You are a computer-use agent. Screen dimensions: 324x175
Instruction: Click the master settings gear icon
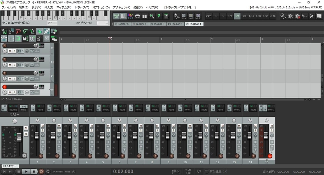(x=24, y=156)
